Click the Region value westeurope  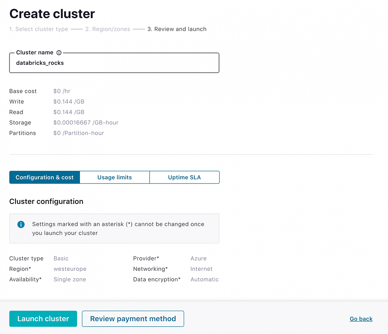click(x=70, y=269)
